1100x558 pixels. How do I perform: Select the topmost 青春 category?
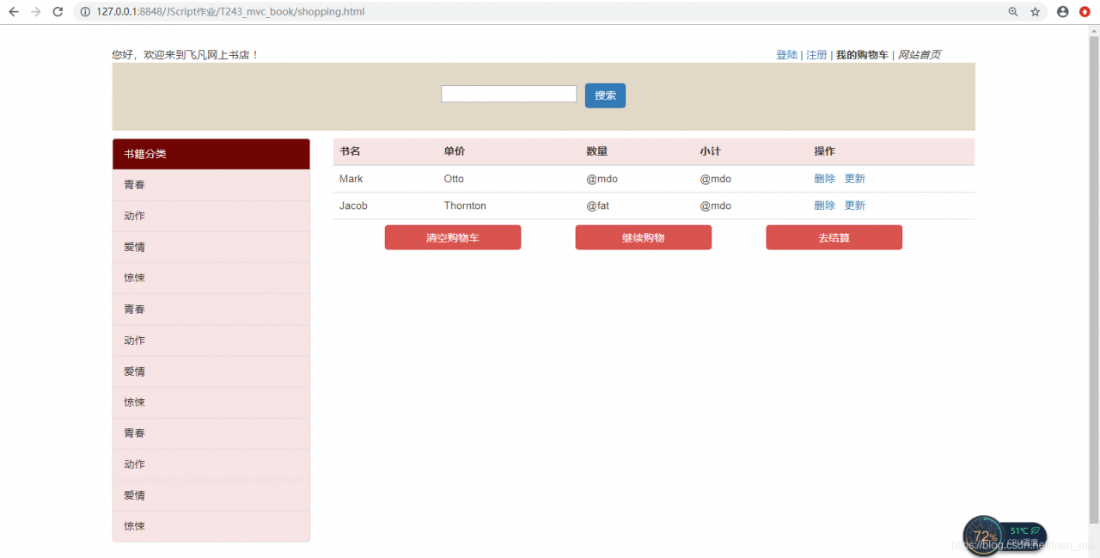point(211,185)
